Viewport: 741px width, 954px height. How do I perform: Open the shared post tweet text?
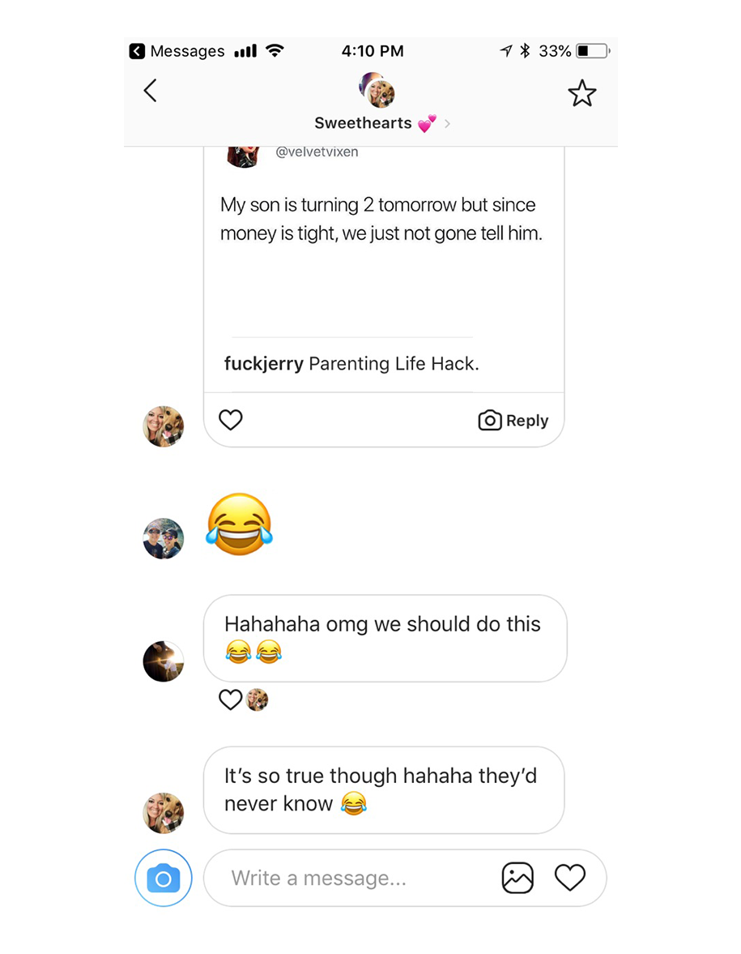click(381, 219)
